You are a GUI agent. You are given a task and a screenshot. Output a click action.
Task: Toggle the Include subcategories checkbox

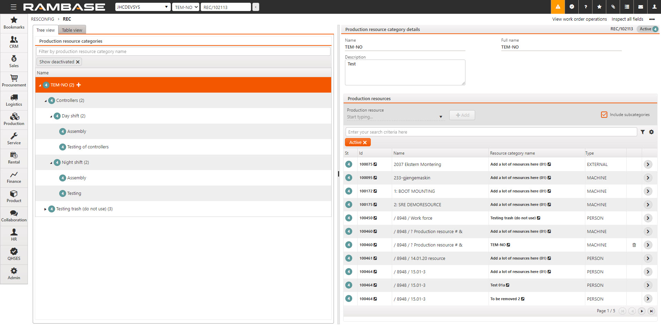tap(604, 115)
